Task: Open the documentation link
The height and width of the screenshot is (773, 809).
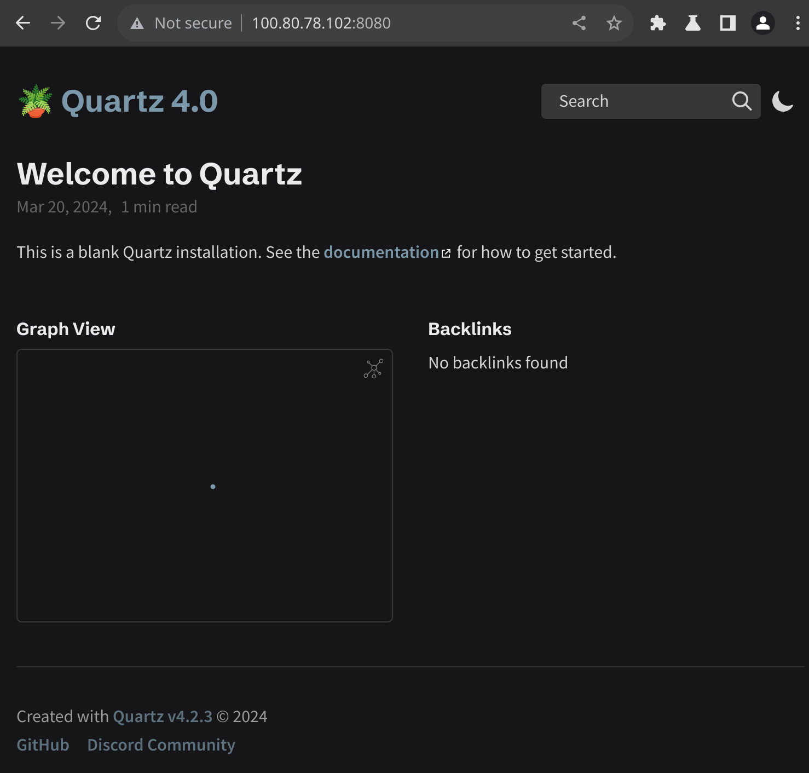Action: [x=382, y=252]
